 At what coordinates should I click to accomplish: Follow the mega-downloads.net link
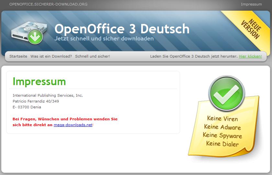pos(73,125)
